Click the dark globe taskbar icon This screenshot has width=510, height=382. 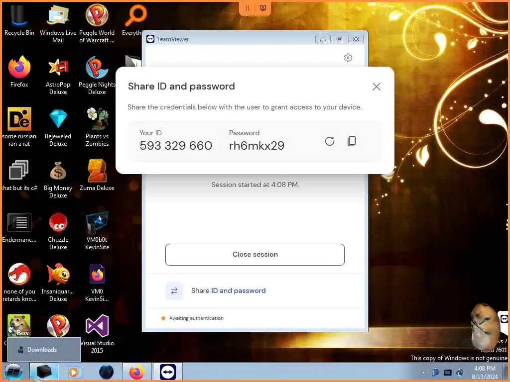[x=107, y=372]
